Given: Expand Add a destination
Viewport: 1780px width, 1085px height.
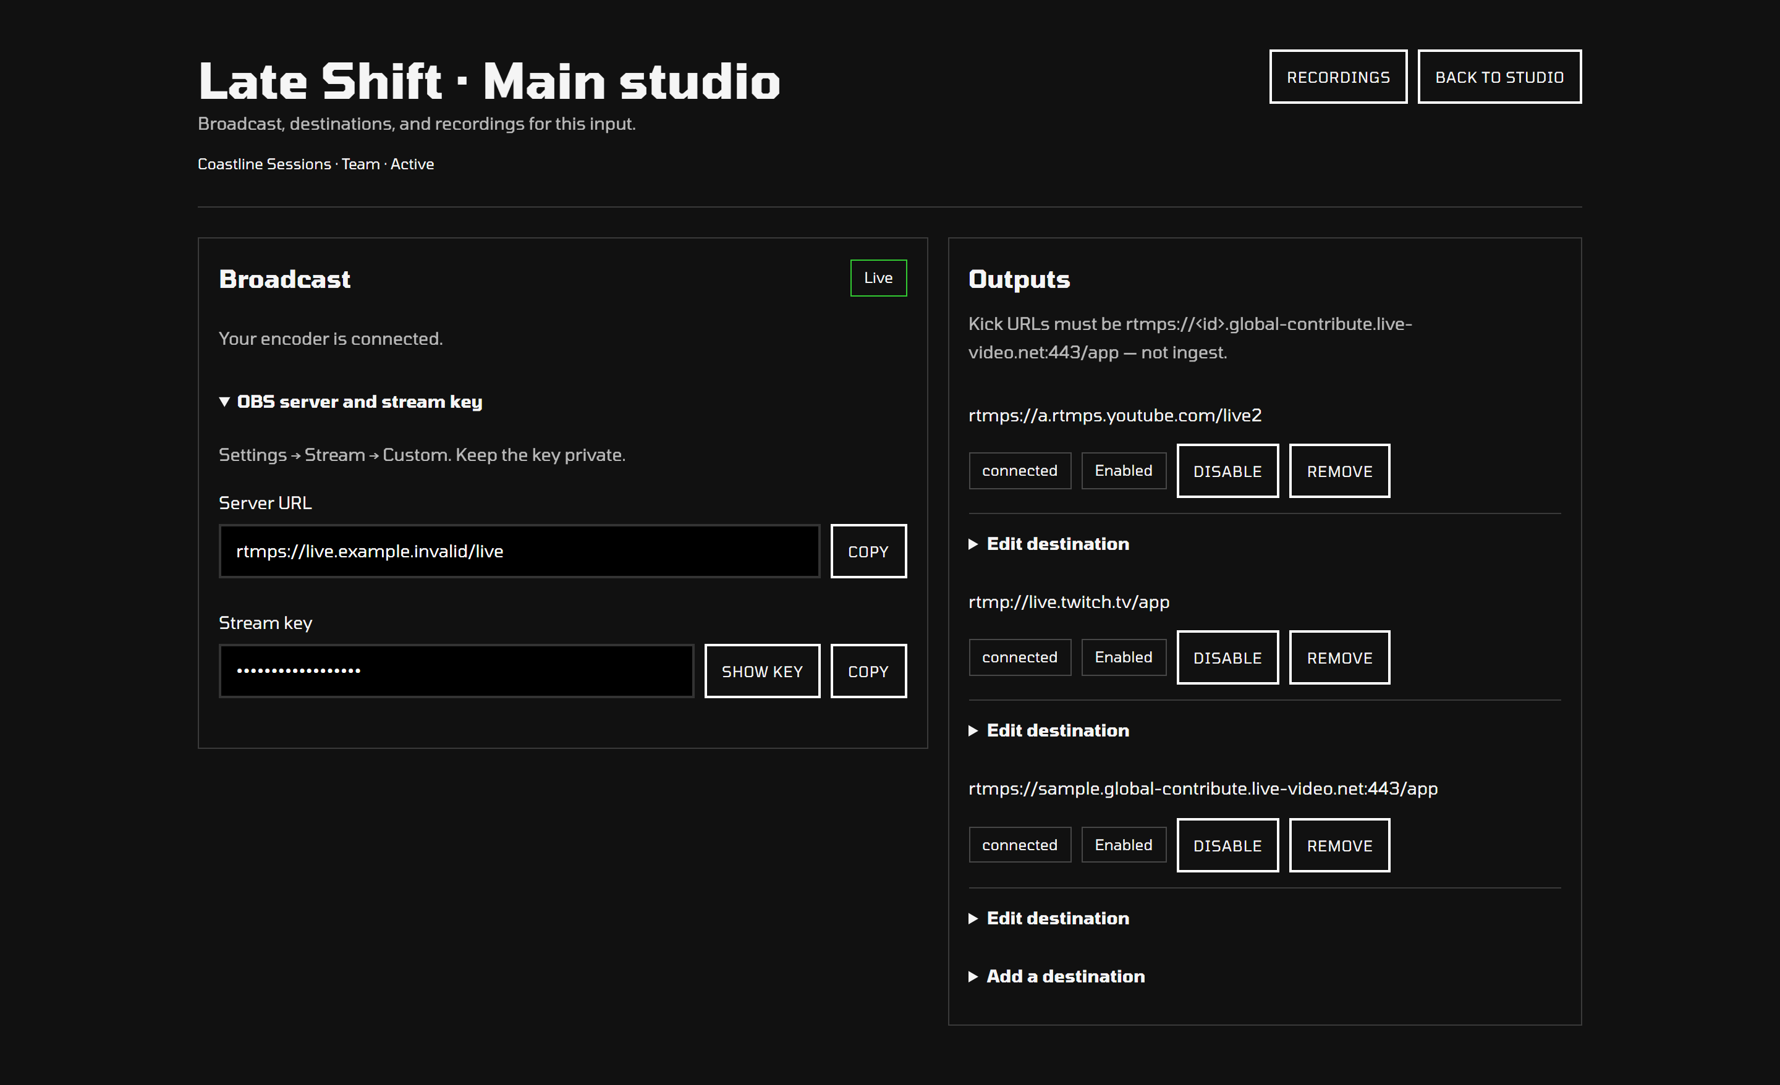Looking at the screenshot, I should point(1057,976).
